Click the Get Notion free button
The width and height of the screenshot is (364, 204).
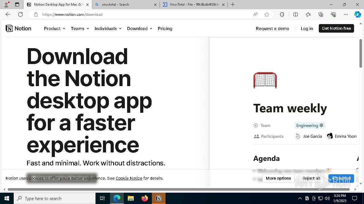coord(336,28)
